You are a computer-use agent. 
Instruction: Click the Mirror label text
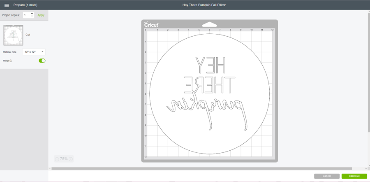click(x=6, y=61)
